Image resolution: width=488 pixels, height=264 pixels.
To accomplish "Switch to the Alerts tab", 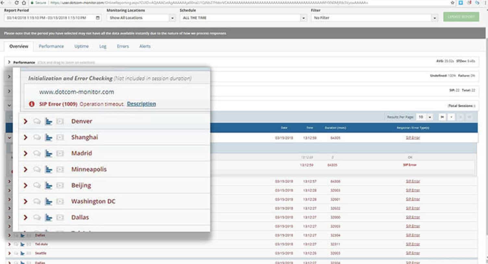I will (x=145, y=46).
